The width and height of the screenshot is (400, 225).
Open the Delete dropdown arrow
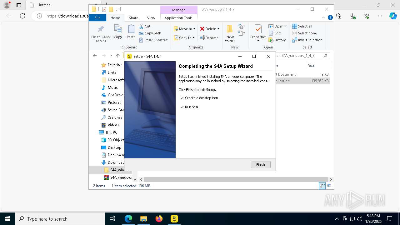pos(218,29)
